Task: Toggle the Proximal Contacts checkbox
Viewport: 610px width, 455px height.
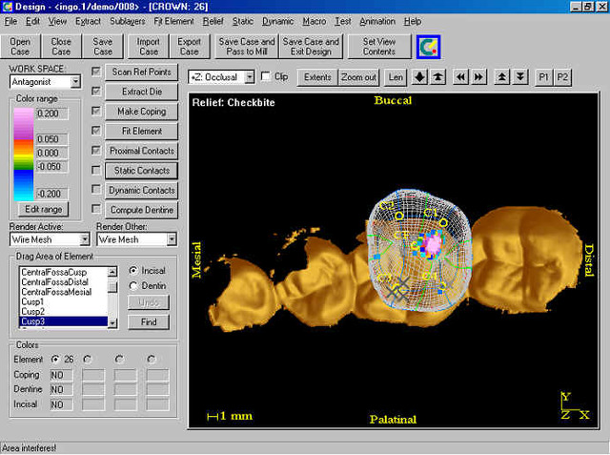Action: [x=95, y=151]
